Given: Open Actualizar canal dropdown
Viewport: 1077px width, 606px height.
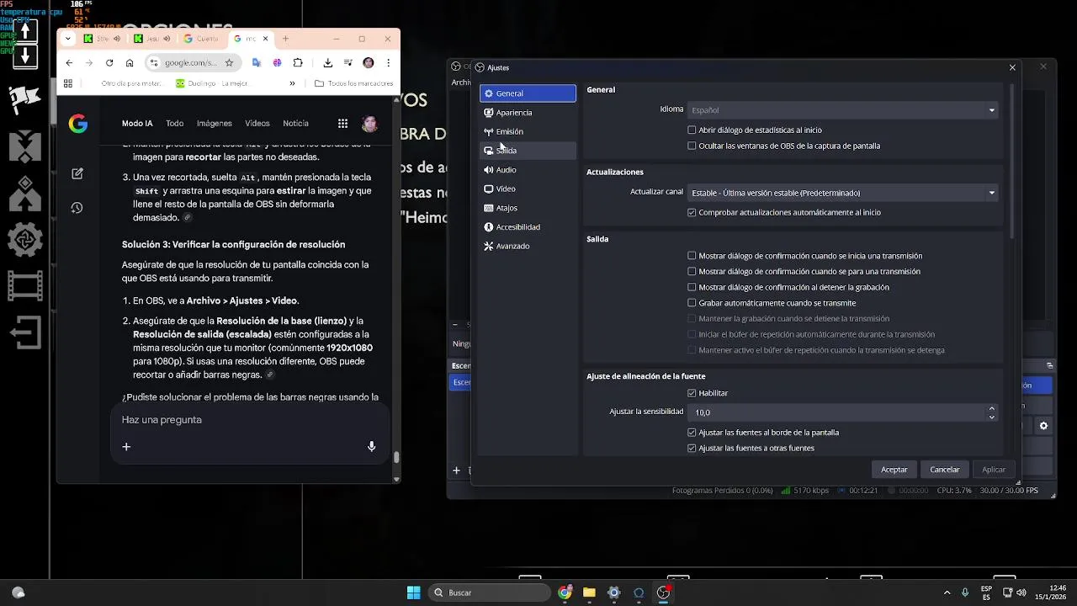Looking at the screenshot, I should coord(843,193).
